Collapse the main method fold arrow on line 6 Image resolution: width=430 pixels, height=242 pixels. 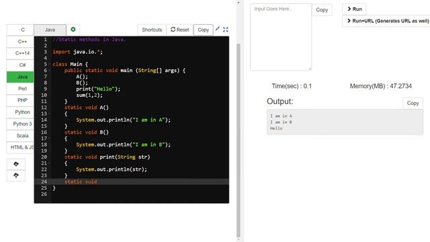point(49,71)
